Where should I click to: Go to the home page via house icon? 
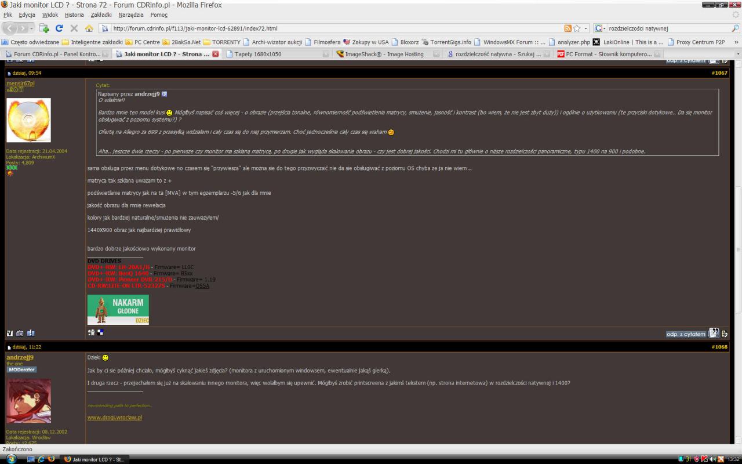pyautogui.click(x=89, y=28)
